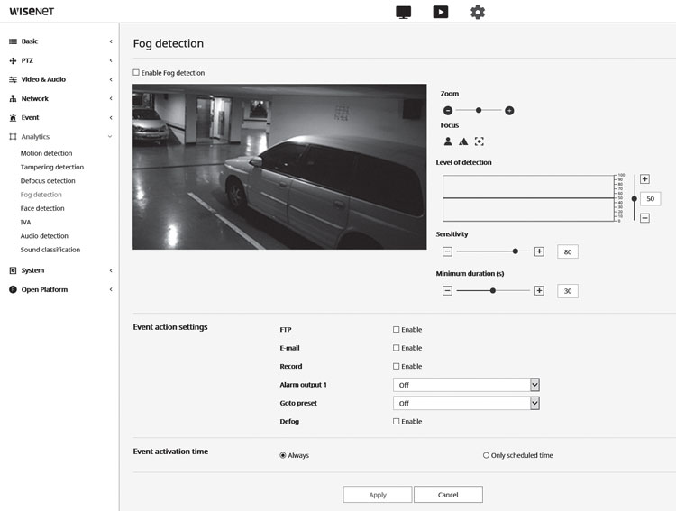Select near focus person icon

click(x=448, y=141)
